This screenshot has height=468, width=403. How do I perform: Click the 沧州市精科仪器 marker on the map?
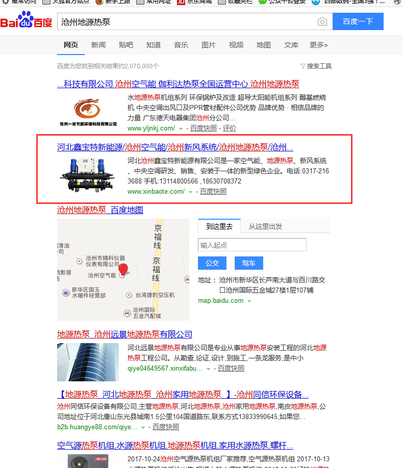pos(80,261)
